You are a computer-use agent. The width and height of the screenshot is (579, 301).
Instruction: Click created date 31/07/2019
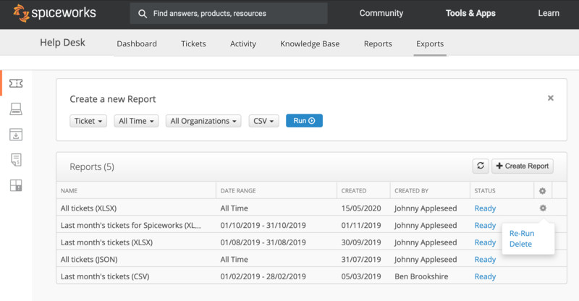(361, 259)
